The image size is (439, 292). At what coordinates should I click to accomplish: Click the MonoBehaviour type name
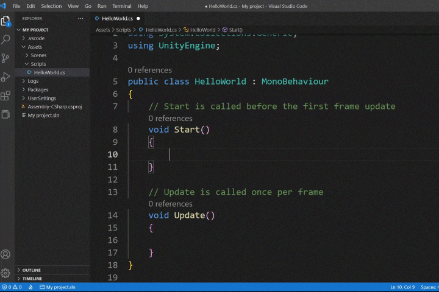coord(295,82)
